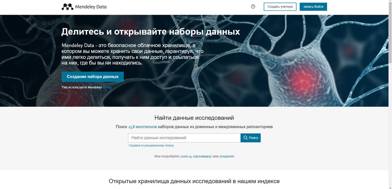Click the 'Создать учетную' button
Screen dimensions: 392x189
280,7
